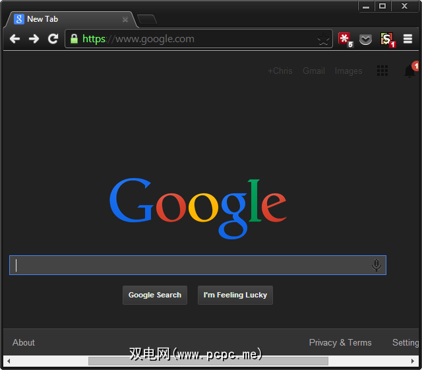
Task: Open the Settings footer link
Action: [406, 343]
